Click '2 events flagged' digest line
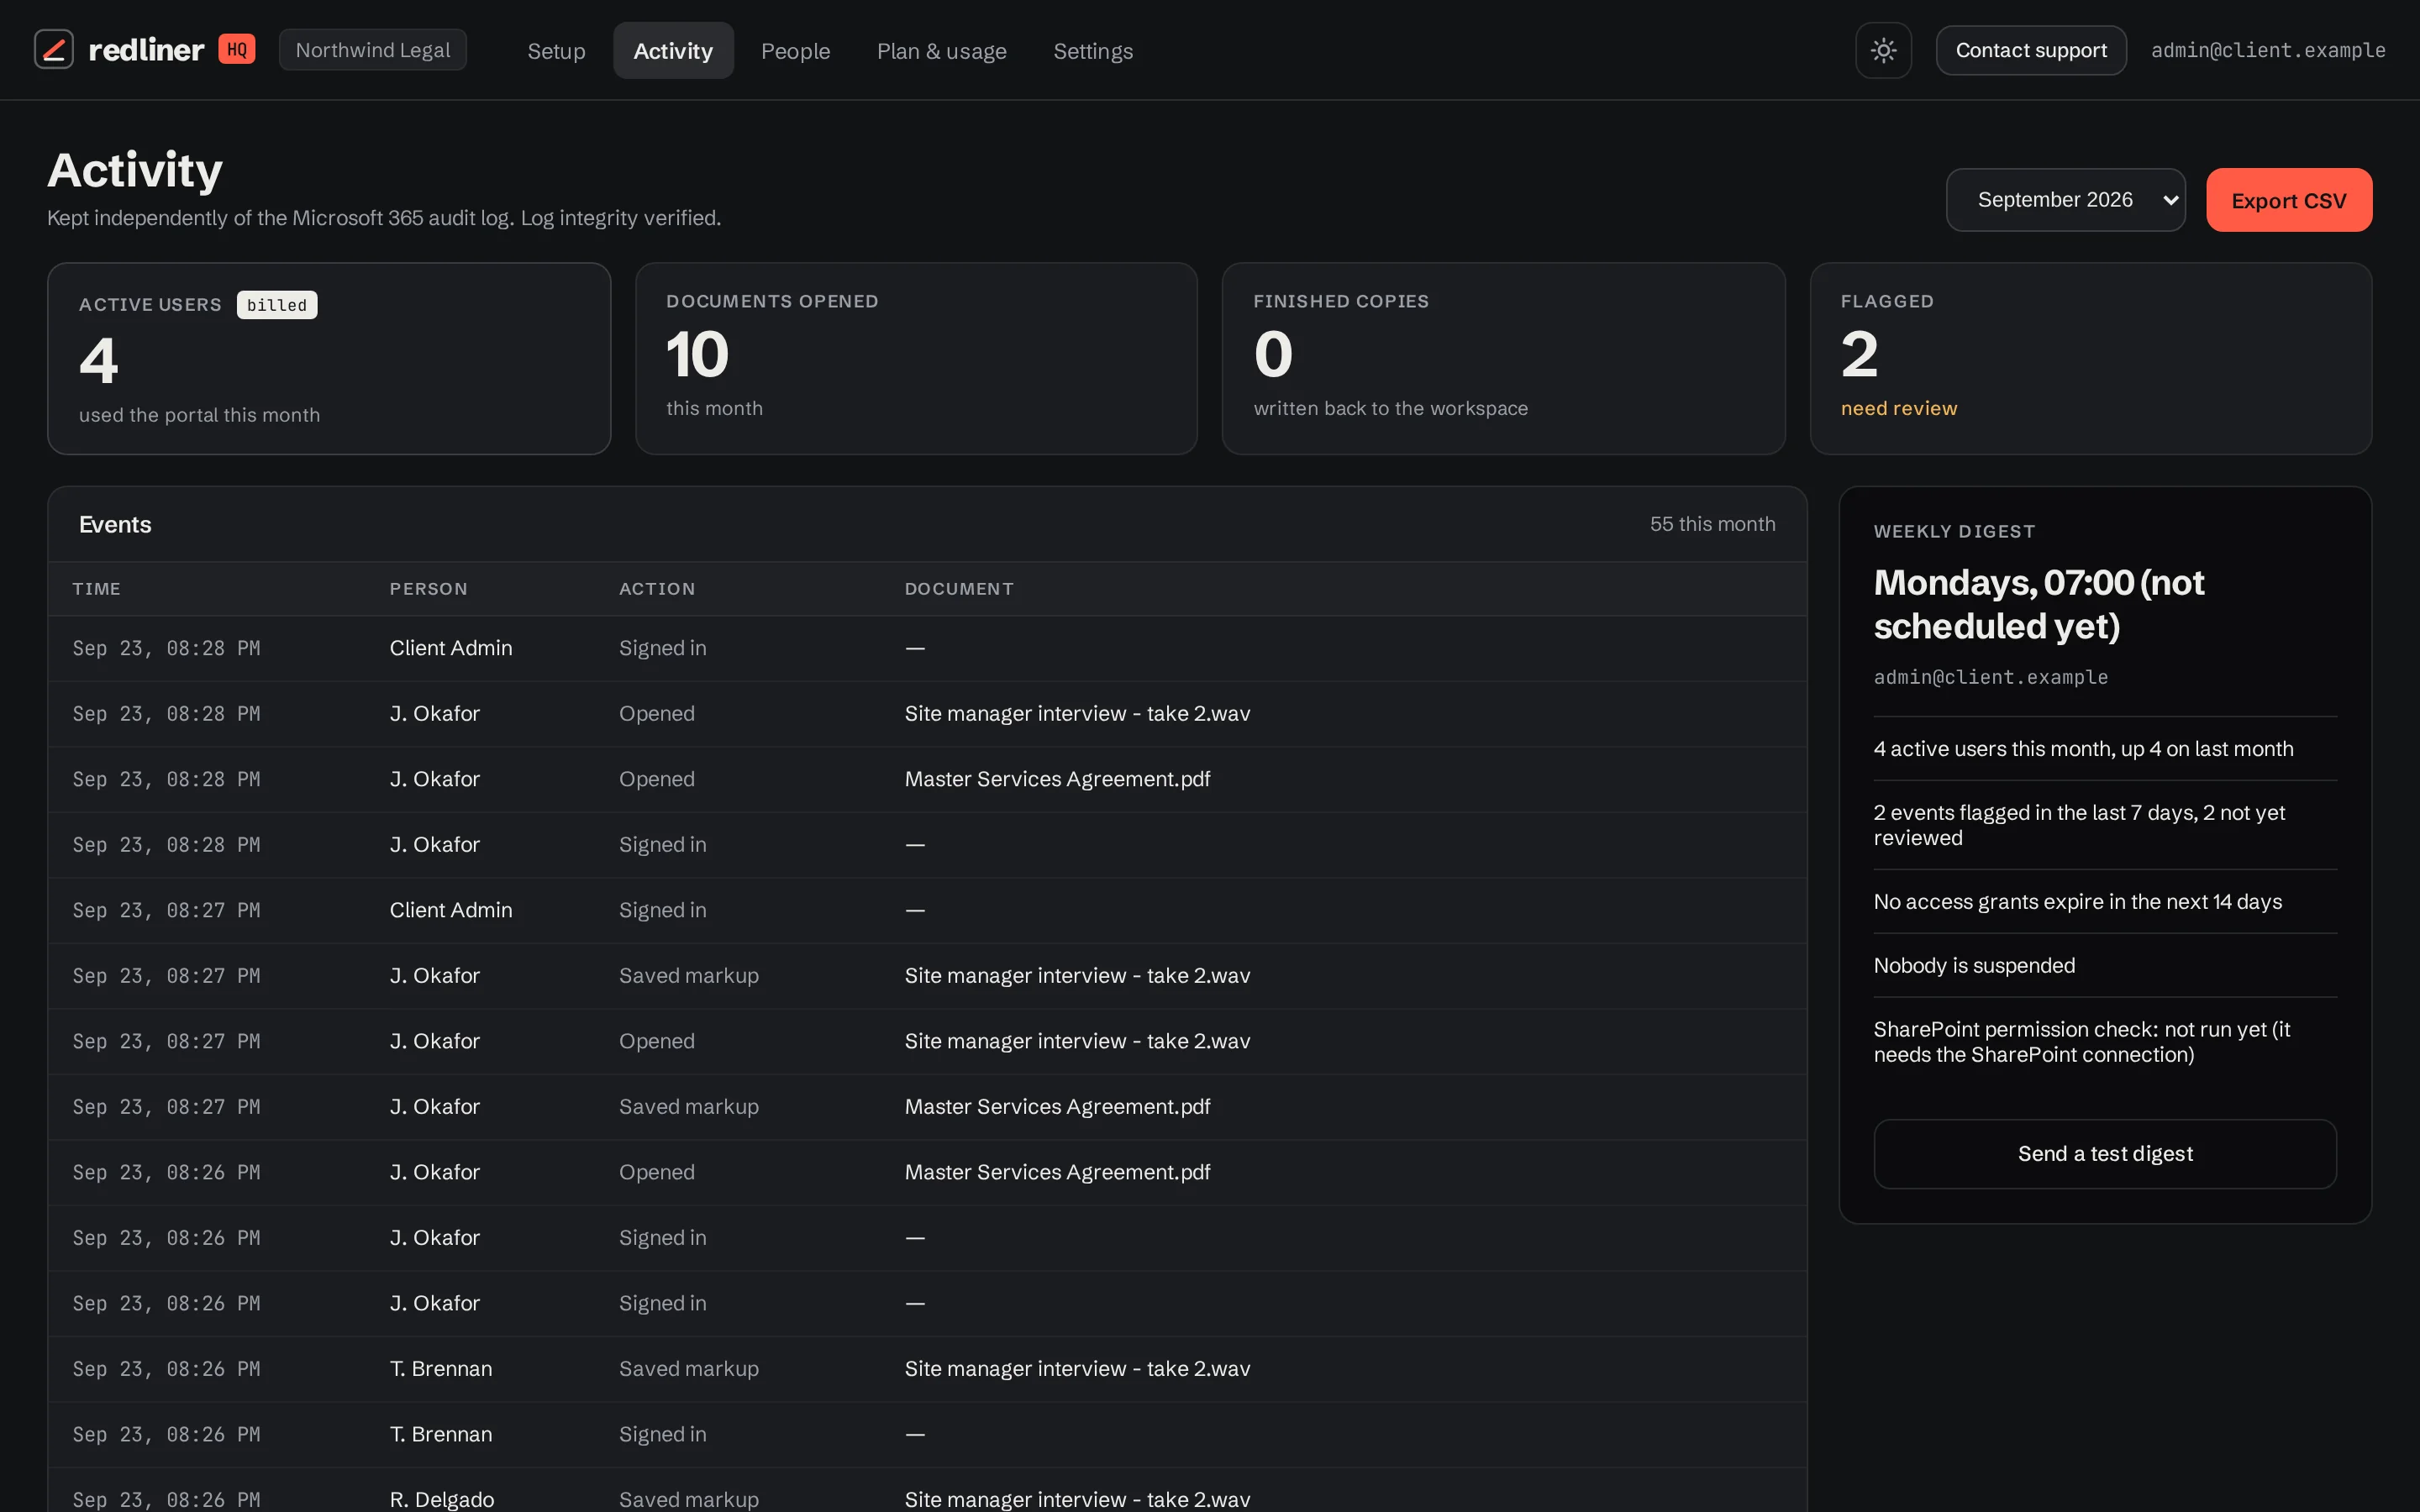The width and height of the screenshot is (2420, 1512). (2079, 825)
